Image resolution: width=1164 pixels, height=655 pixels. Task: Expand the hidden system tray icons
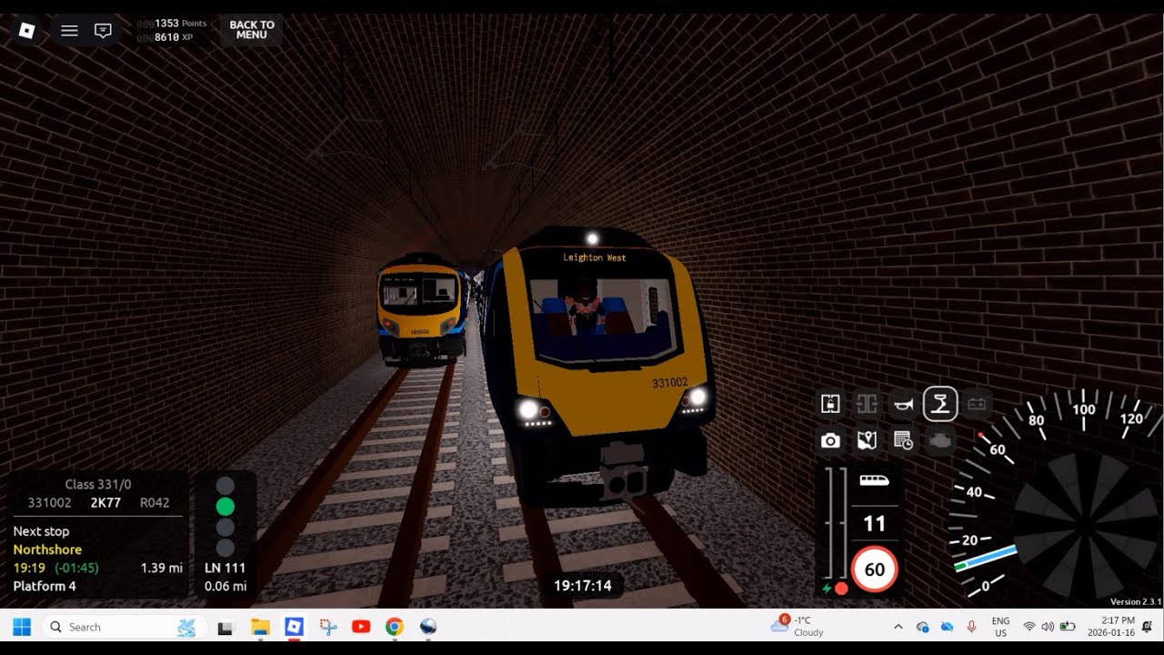pyautogui.click(x=898, y=627)
